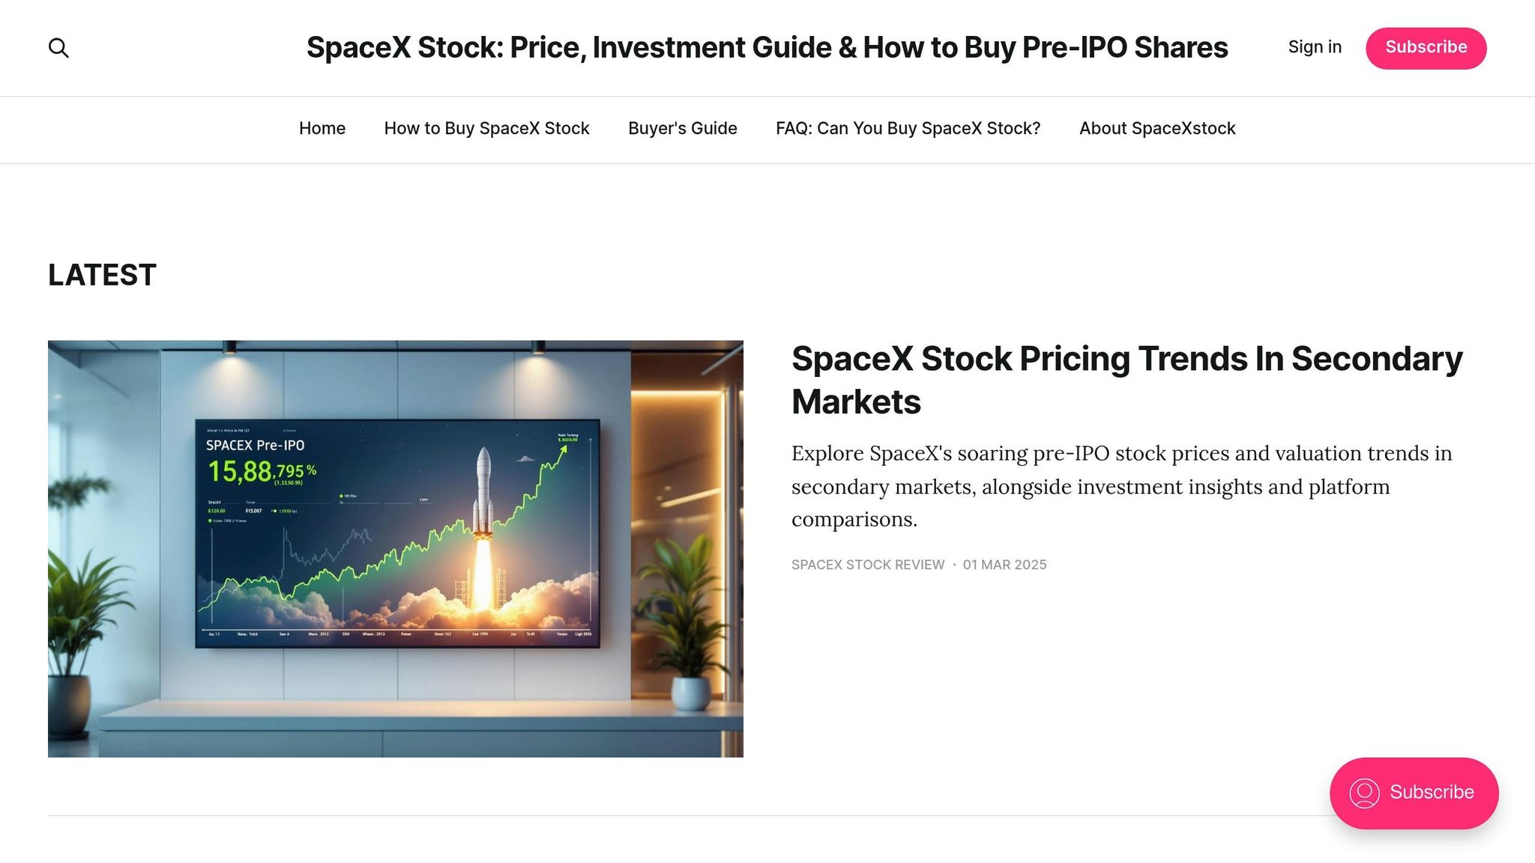Open the Home menu item
The height and width of the screenshot is (863, 1535).
(322, 128)
